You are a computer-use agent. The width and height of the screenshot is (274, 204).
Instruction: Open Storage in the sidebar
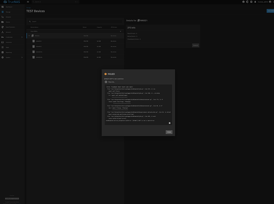(x=12, y=12)
